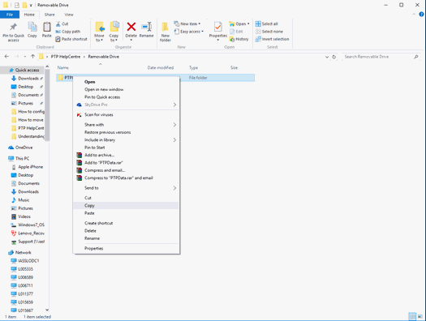This screenshot has width=426, height=321.
Task: Select Copy from the context menu
Action: [126, 205]
